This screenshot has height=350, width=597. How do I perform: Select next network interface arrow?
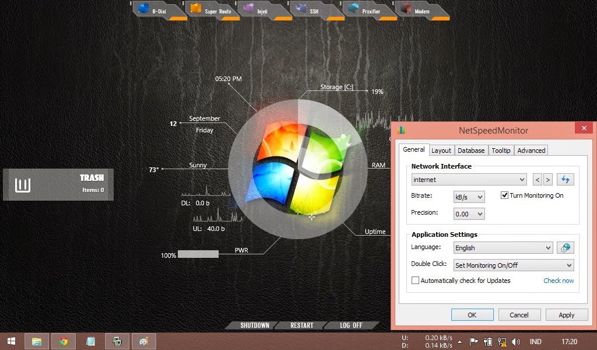pyautogui.click(x=548, y=180)
